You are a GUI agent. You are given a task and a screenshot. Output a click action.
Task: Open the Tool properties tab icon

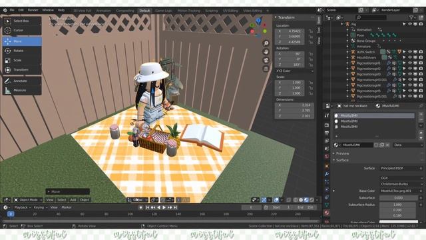327,115
